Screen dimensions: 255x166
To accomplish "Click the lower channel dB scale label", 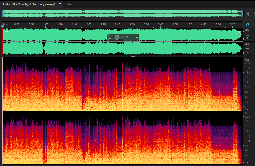I will click(x=247, y=44).
